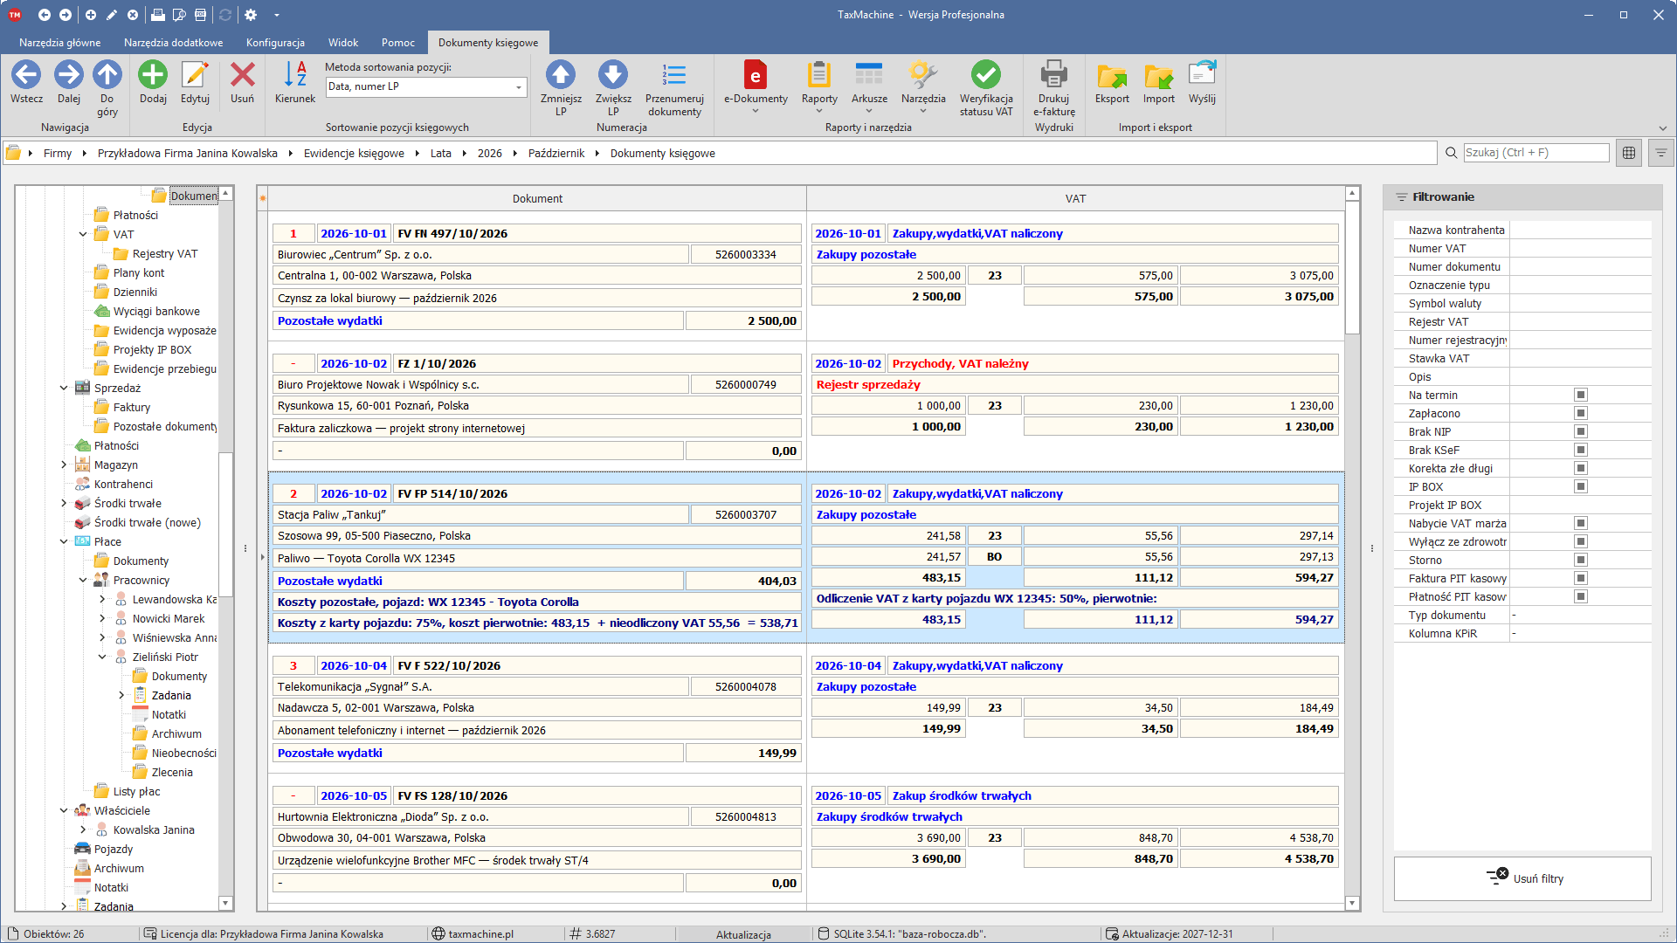This screenshot has height=943, width=1677.
Task: Click the Szukaj search field
Action: tap(1536, 153)
